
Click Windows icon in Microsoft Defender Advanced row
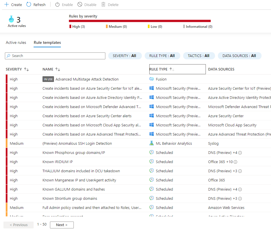coord(152,106)
